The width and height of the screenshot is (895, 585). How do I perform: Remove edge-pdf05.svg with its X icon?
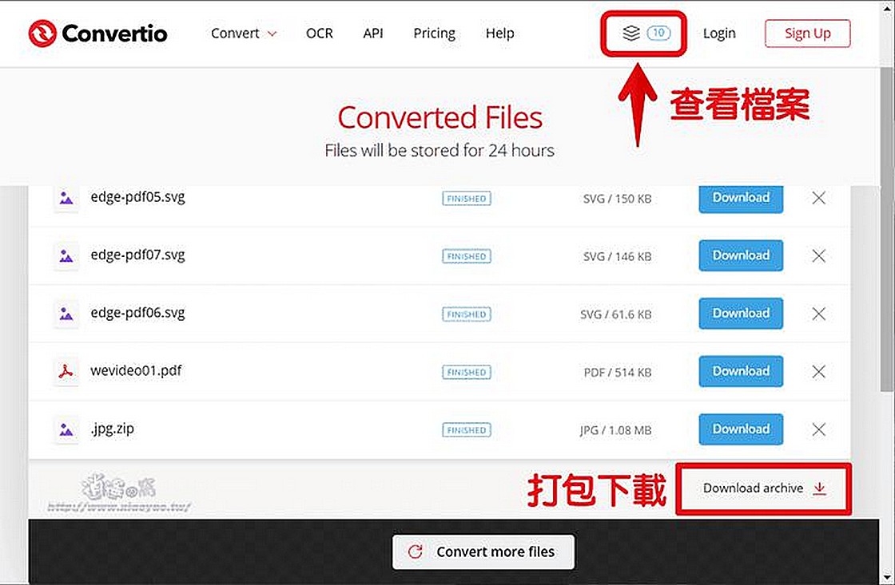coord(818,198)
